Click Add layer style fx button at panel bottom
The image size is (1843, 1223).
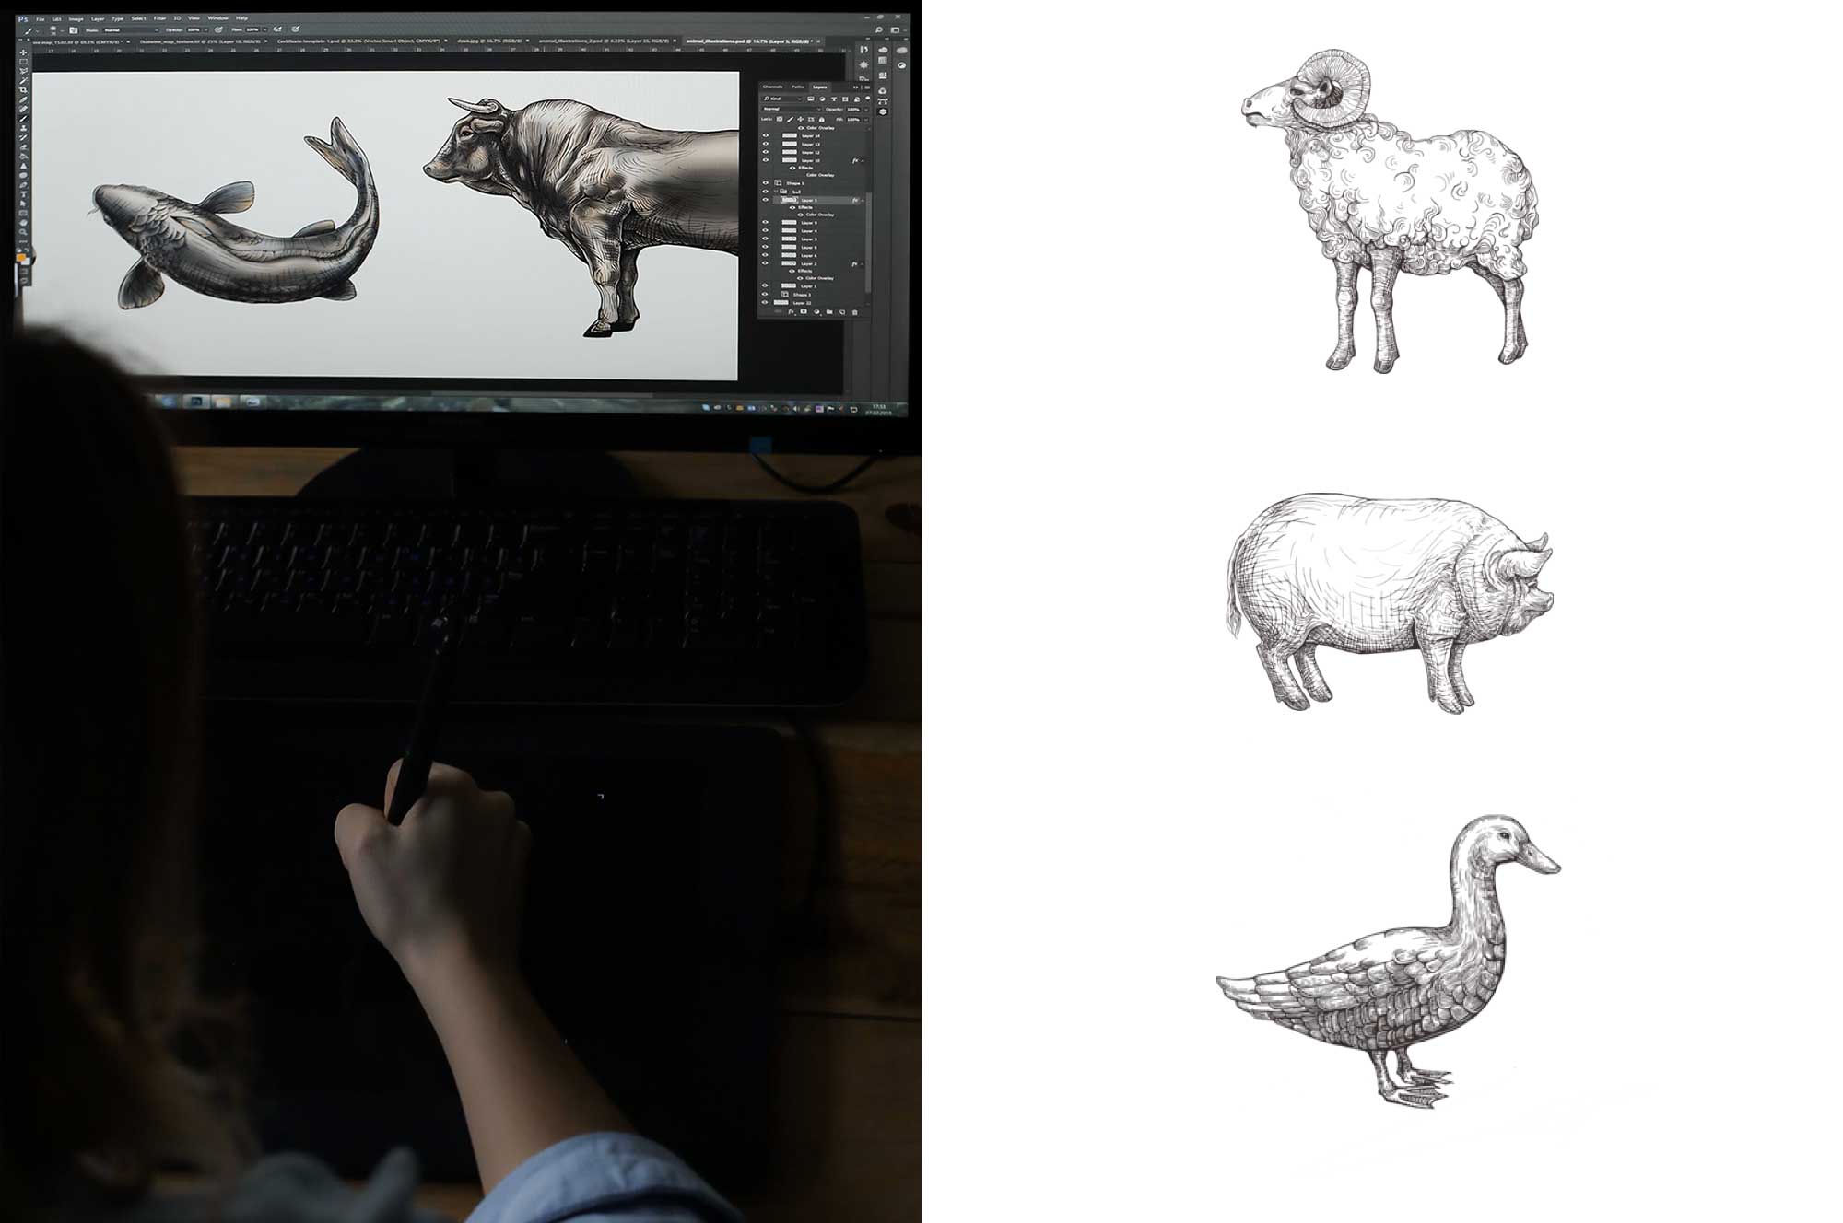coord(791,312)
